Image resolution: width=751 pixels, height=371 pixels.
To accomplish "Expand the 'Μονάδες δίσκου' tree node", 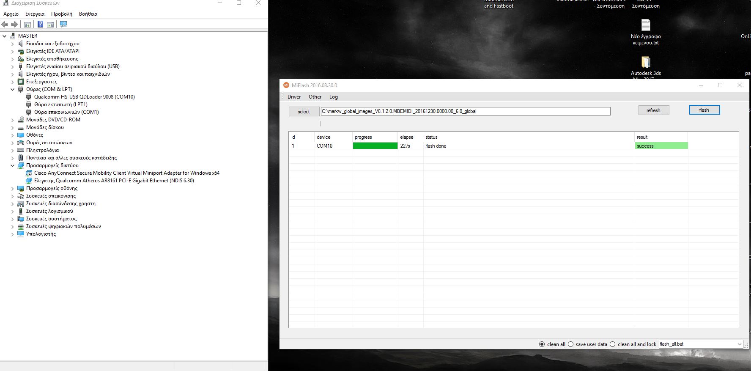I will pyautogui.click(x=12, y=127).
